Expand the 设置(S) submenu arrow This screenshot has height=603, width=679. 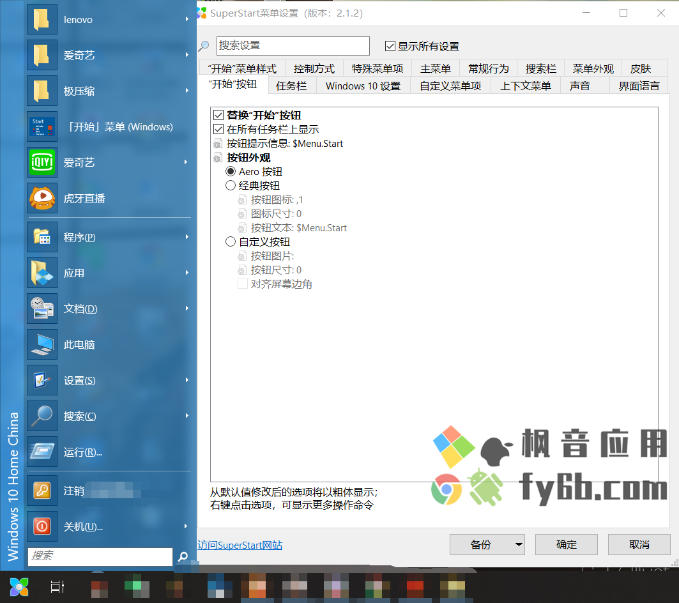tap(187, 379)
